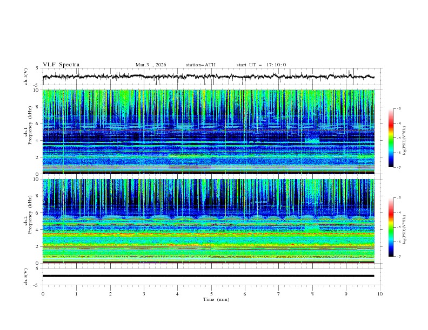The width and height of the screenshot is (428, 330).
Task: Click time axis tick label "2"
Action: click(110, 294)
